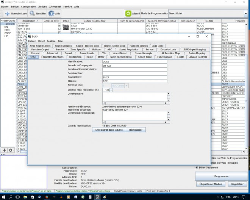Click the Régulateur button

pos(237,184)
